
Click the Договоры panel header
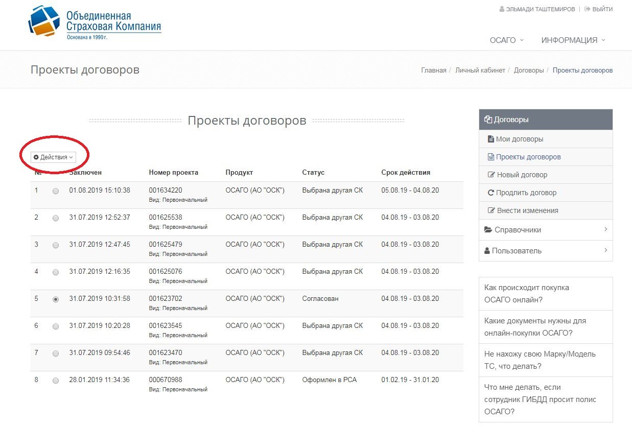[x=546, y=120]
